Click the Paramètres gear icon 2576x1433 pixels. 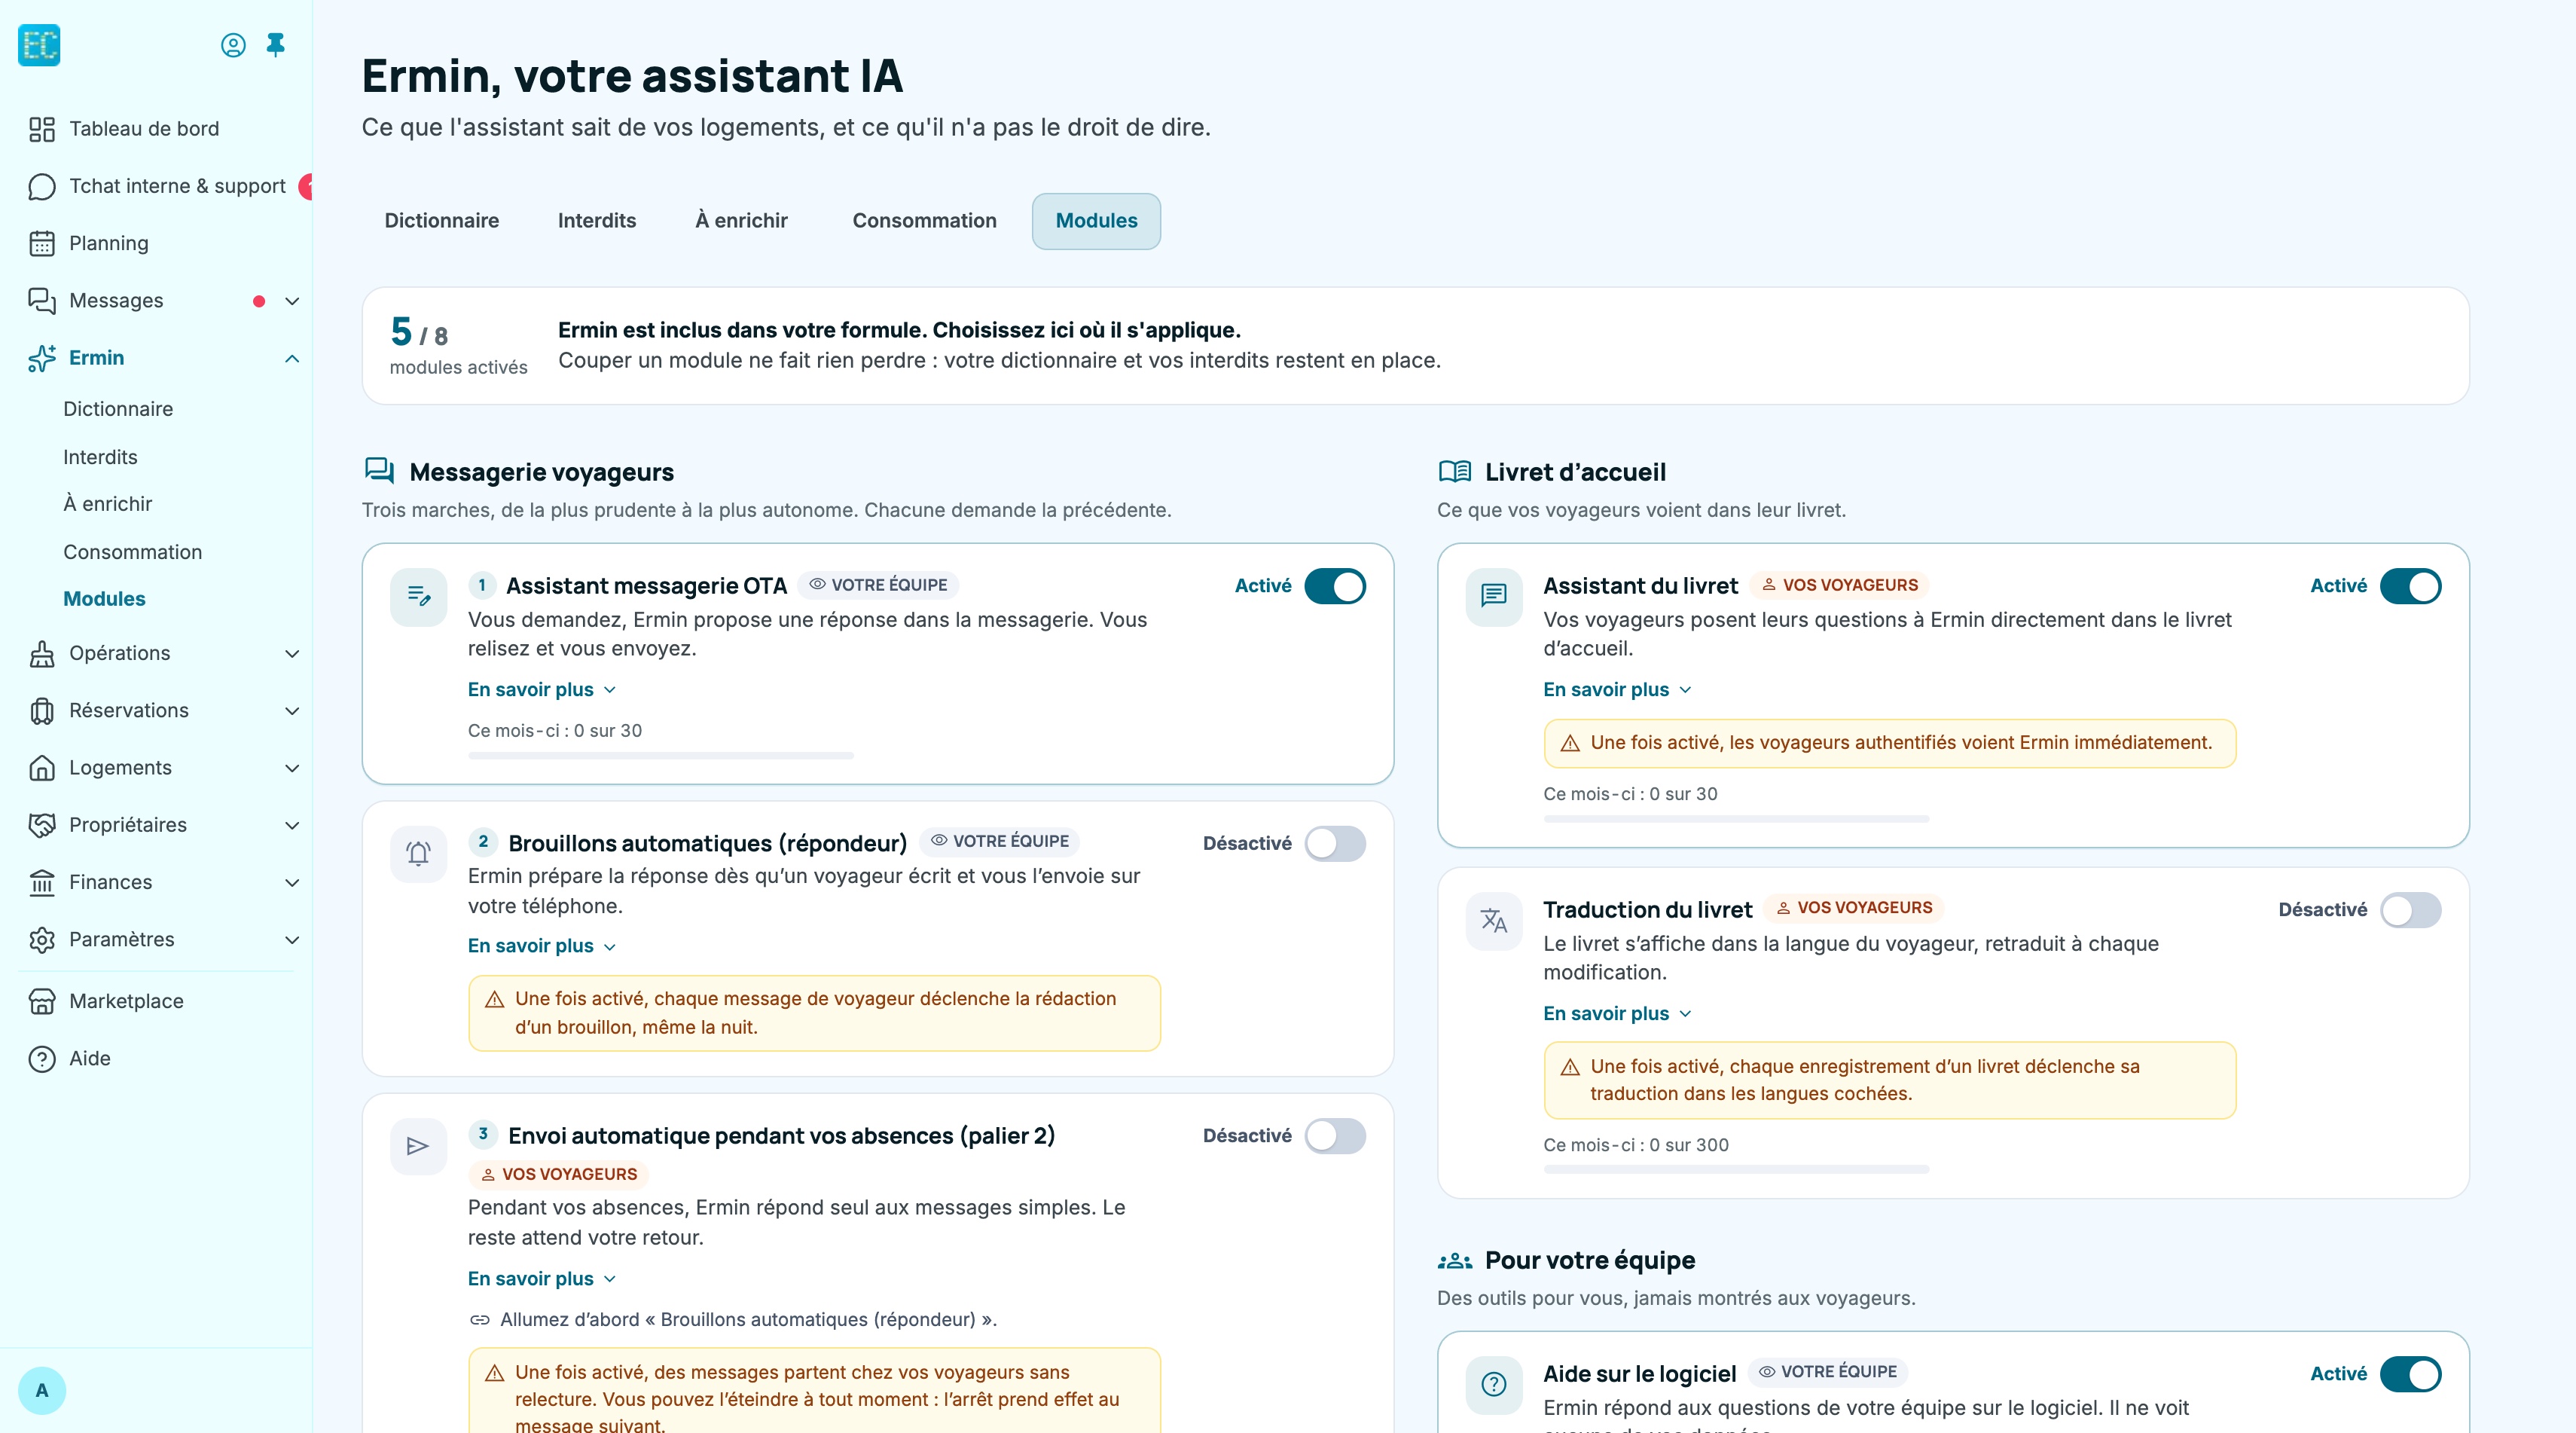pyautogui.click(x=42, y=939)
